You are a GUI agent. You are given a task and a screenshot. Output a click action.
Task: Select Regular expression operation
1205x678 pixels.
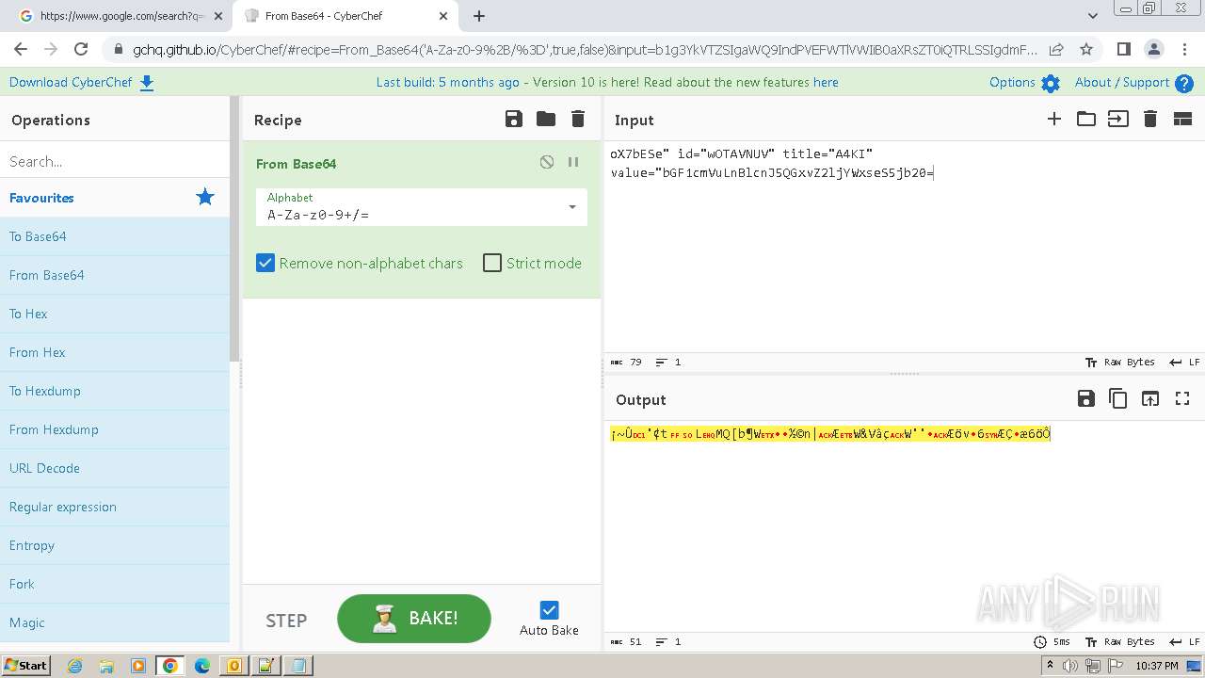[115, 507]
